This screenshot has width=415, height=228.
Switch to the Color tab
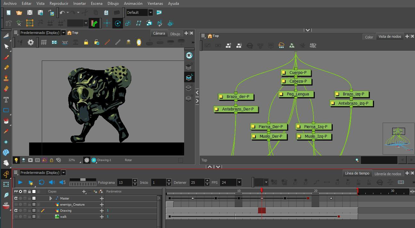click(x=369, y=37)
